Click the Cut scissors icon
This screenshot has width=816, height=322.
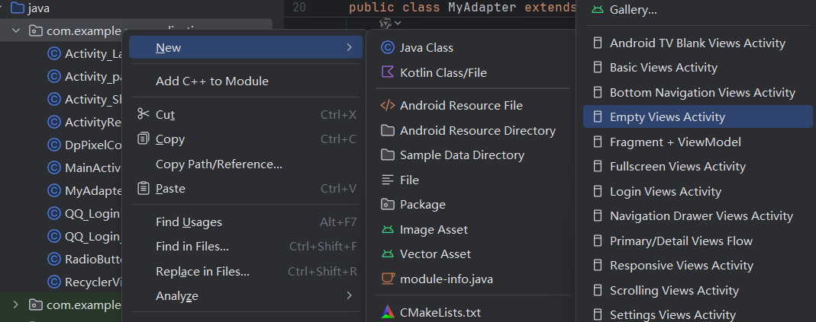click(x=143, y=114)
